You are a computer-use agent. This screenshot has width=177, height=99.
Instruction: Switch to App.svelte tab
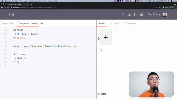pos(8,23)
